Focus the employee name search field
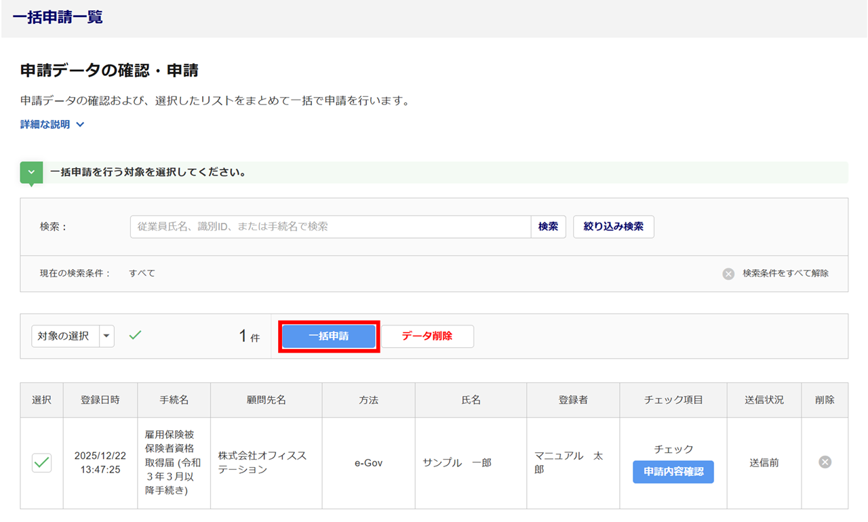 [330, 227]
